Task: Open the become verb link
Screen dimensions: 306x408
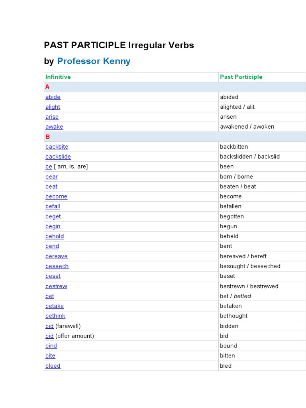Action: point(56,196)
